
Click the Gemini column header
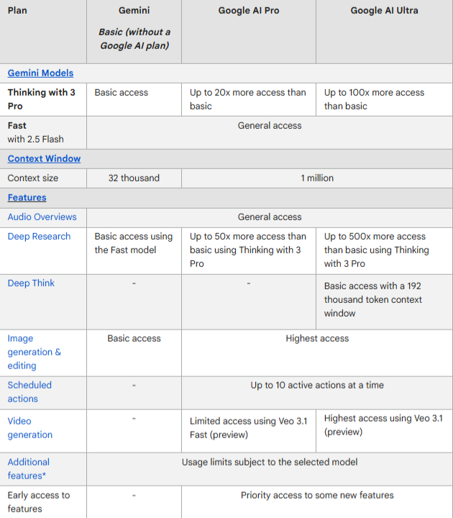(x=134, y=11)
